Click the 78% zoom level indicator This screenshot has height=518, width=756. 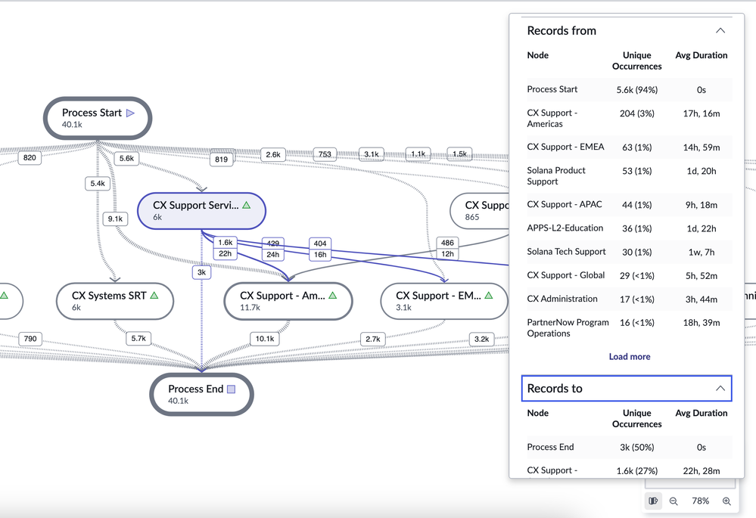pyautogui.click(x=700, y=501)
